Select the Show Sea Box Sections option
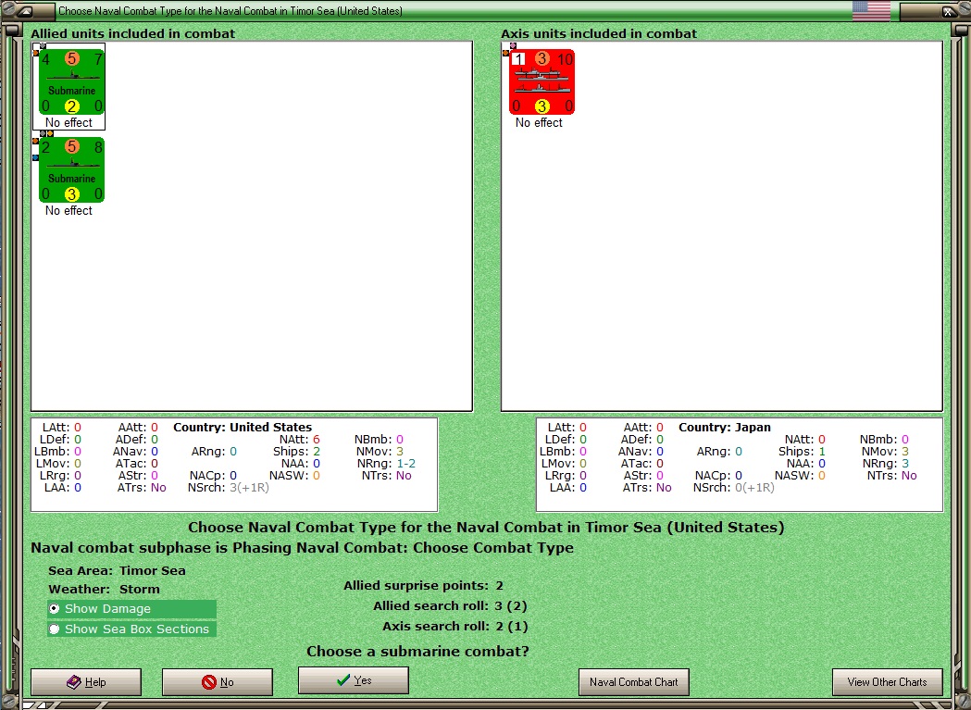The width and height of the screenshot is (971, 710). point(131,629)
